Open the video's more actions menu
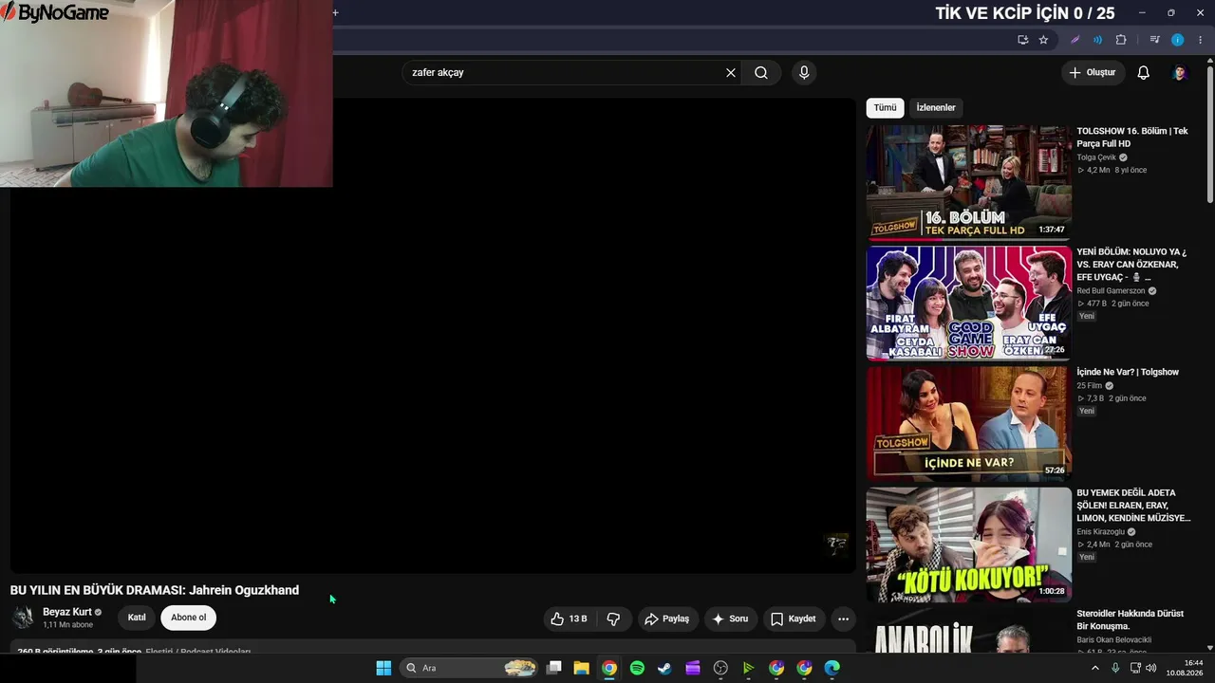This screenshot has width=1215, height=683. tap(843, 618)
